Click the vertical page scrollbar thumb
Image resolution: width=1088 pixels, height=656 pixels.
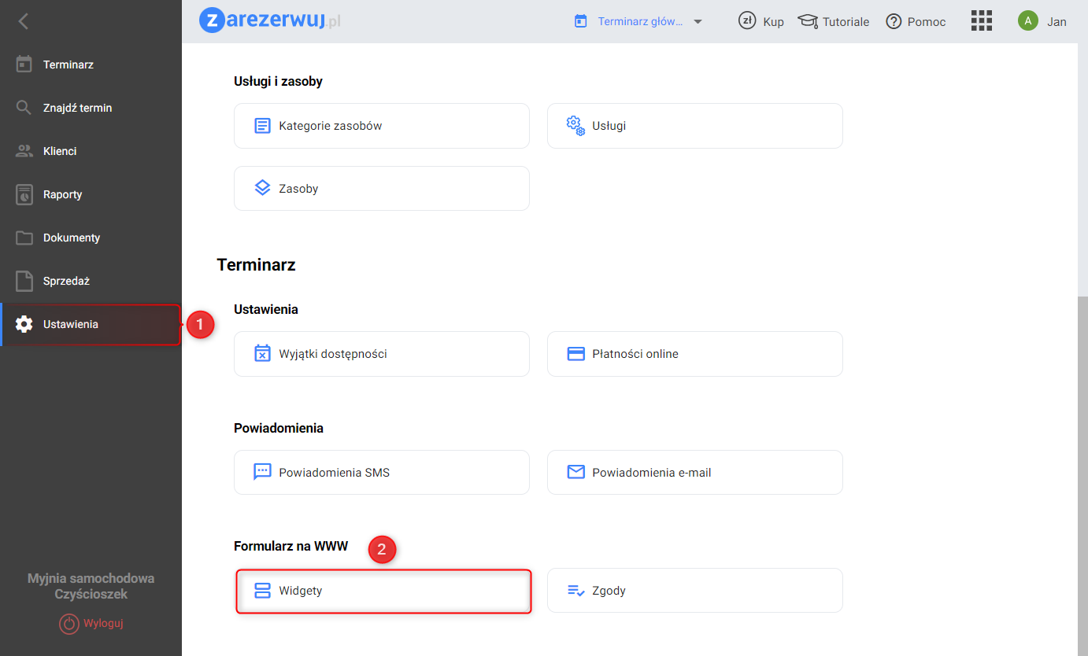coord(1082,472)
